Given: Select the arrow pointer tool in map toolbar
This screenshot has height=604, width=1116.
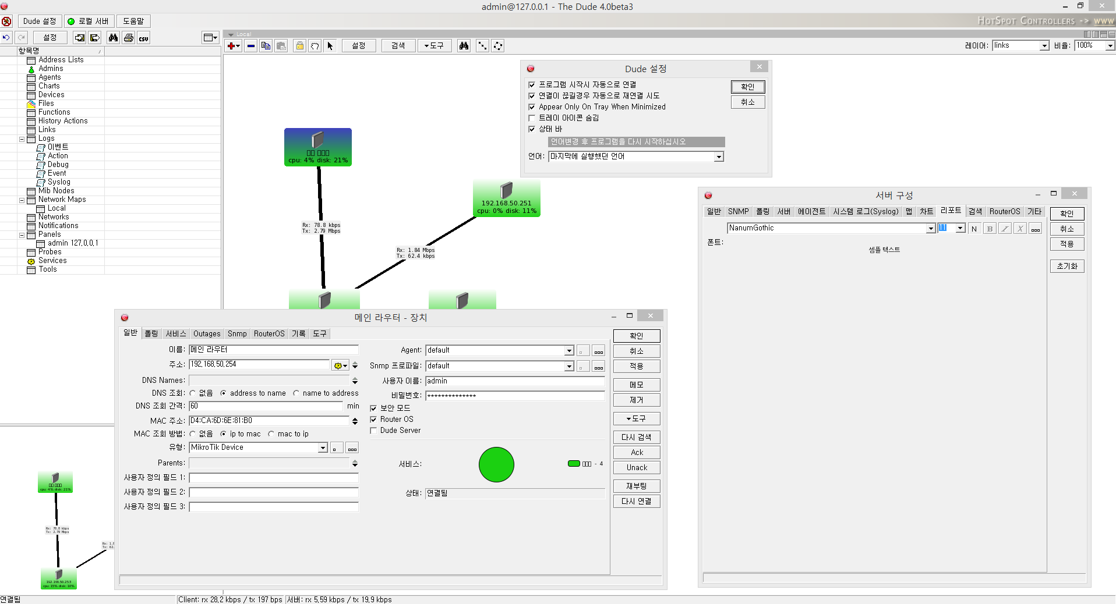Looking at the screenshot, I should [330, 45].
